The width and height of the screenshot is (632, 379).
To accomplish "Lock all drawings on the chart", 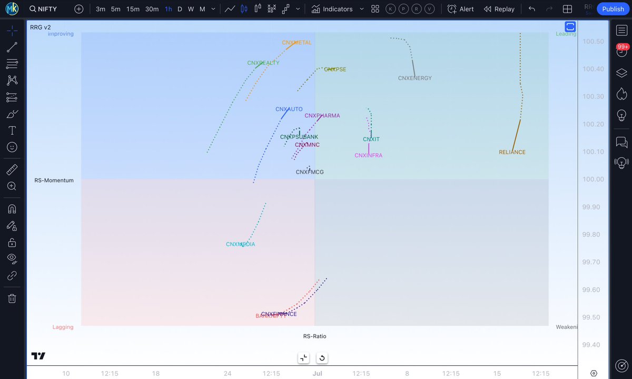I will pyautogui.click(x=12, y=242).
